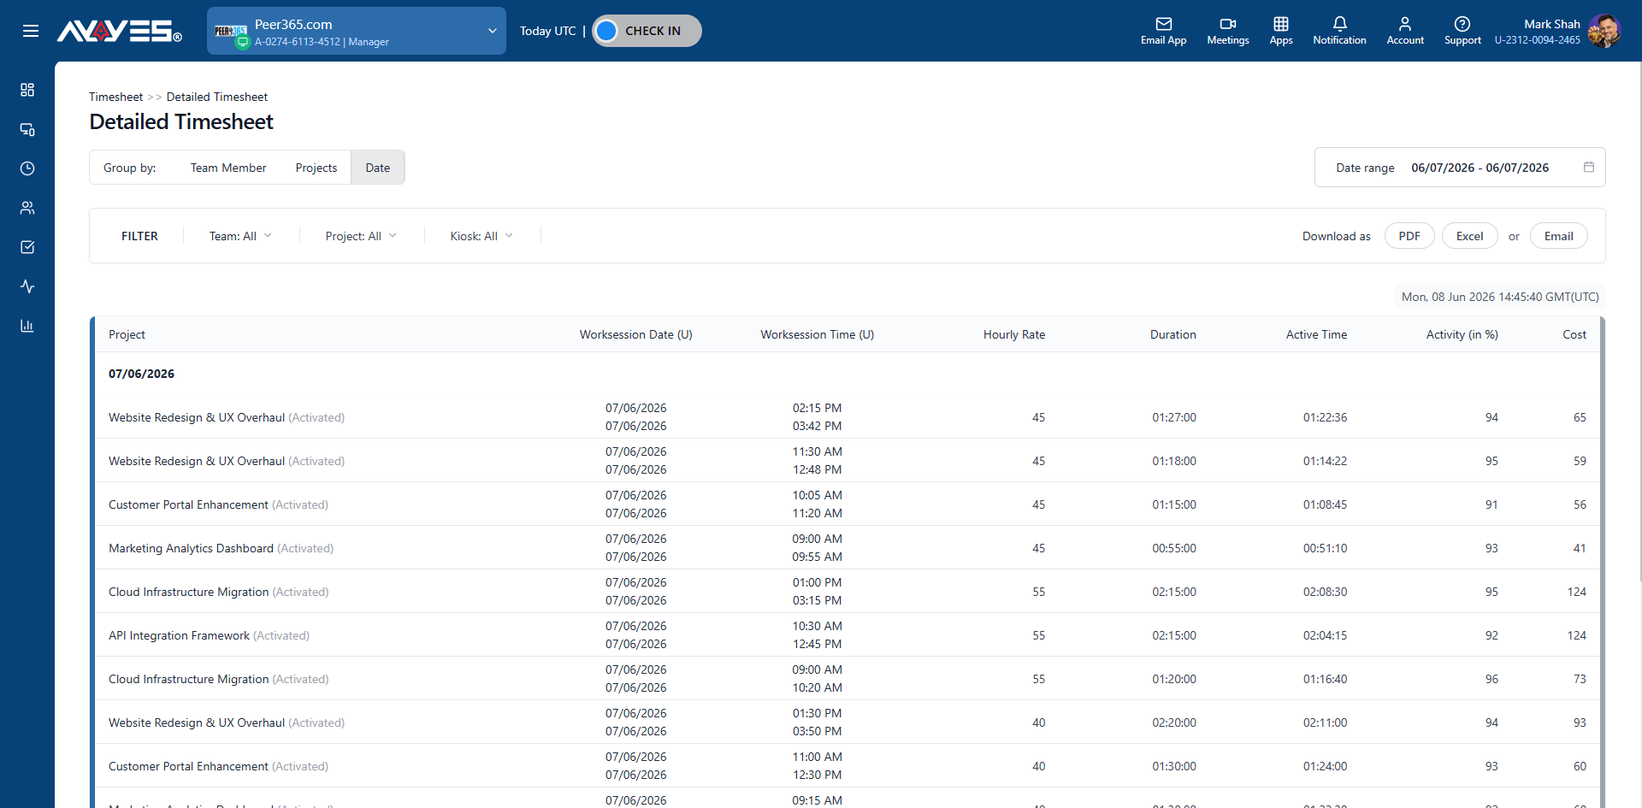Open the tasks checkbox icon in the sidebar

pyautogui.click(x=27, y=247)
